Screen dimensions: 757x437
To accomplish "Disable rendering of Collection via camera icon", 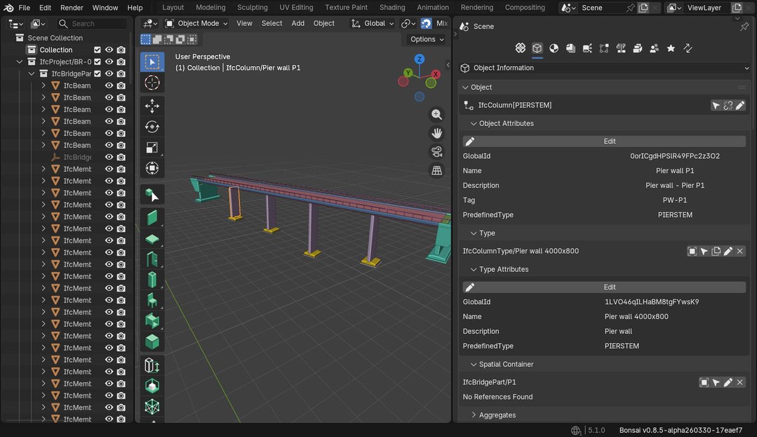I will point(121,50).
